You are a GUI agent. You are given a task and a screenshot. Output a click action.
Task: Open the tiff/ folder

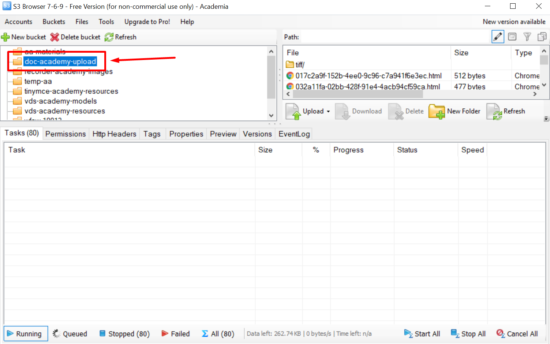[300, 65]
